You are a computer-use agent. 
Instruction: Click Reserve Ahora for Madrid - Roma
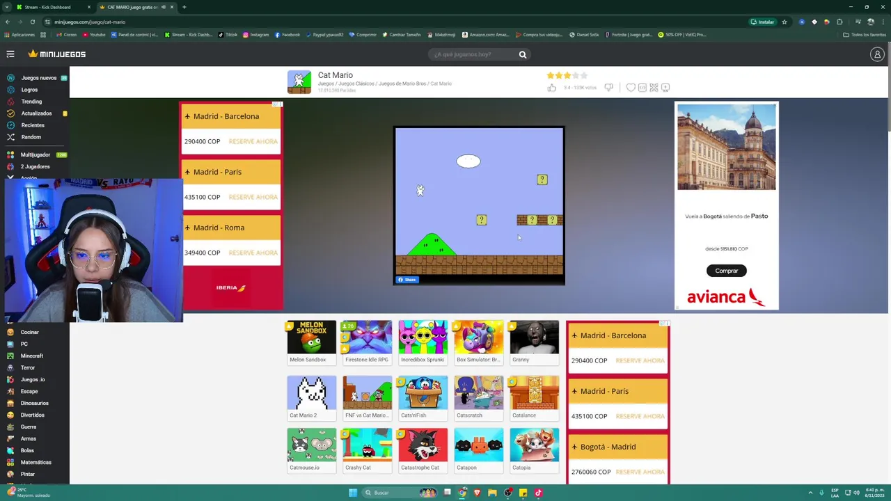253,253
